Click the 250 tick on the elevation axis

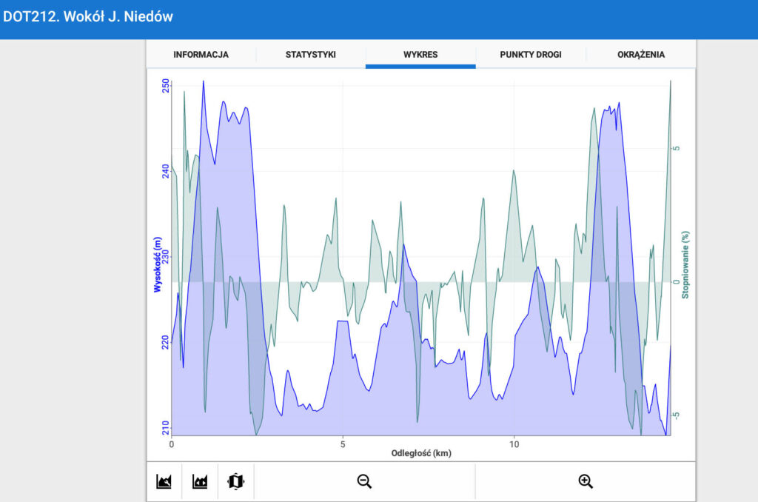pyautogui.click(x=165, y=86)
